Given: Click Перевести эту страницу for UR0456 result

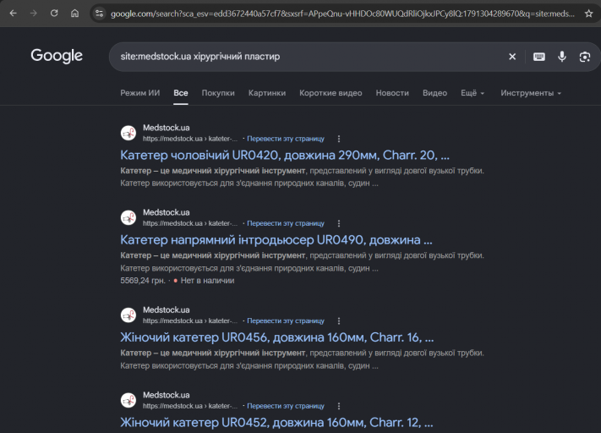Looking at the screenshot, I should 286,321.
